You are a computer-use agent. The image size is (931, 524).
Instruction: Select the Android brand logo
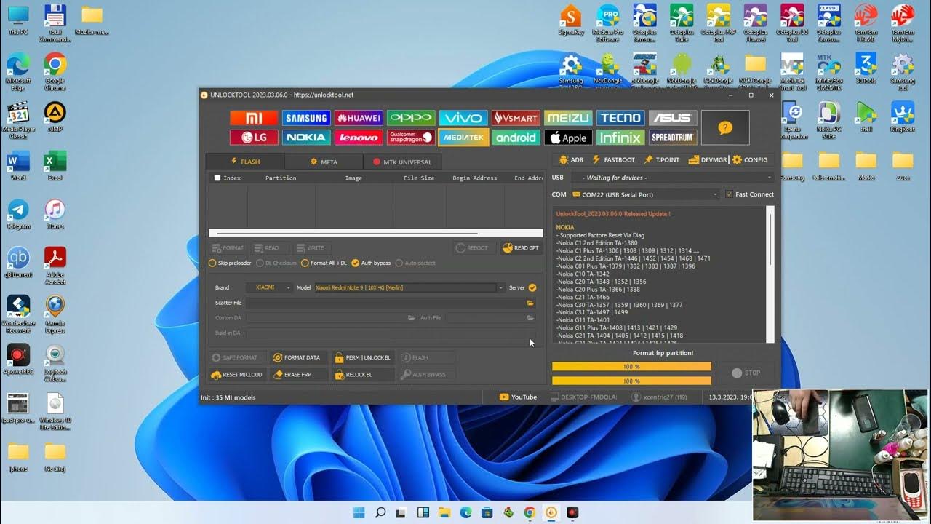click(516, 137)
